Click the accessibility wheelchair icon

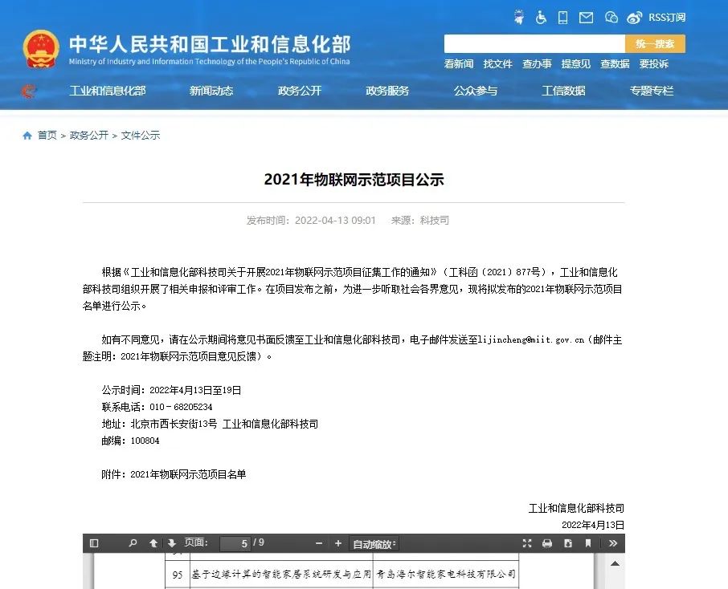click(x=541, y=17)
